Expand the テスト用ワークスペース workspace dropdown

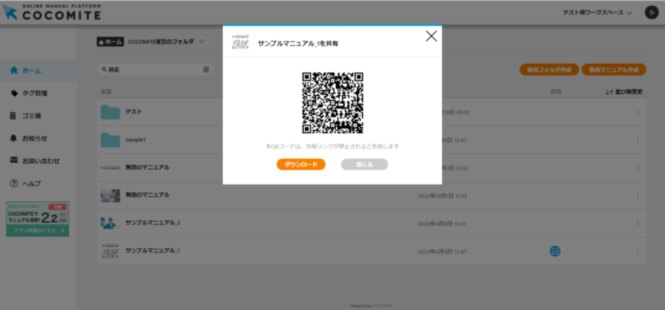pos(597,13)
